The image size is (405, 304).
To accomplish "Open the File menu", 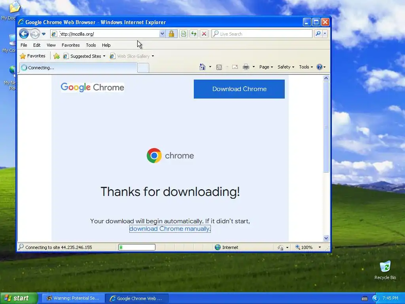I will pyautogui.click(x=24, y=45).
